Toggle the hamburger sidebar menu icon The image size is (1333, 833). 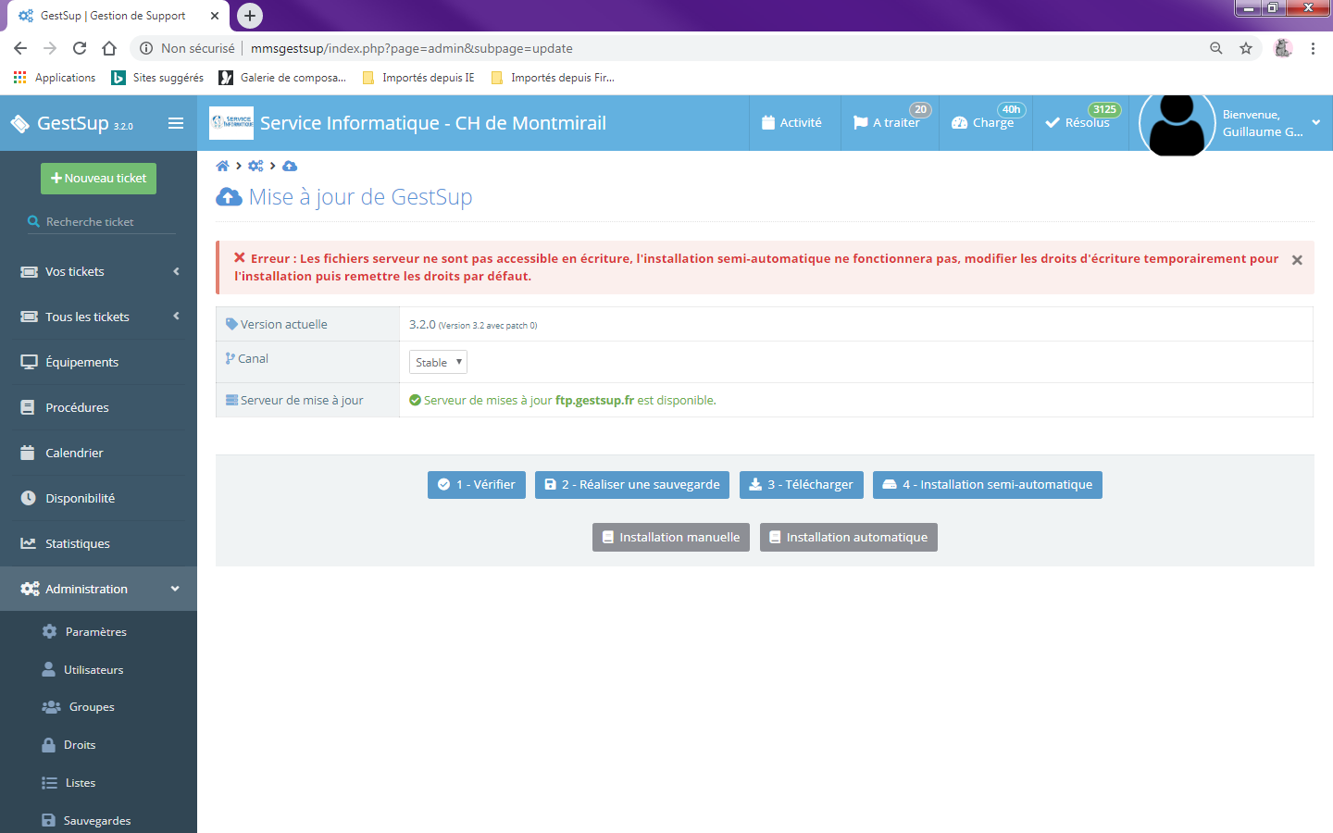(x=176, y=123)
